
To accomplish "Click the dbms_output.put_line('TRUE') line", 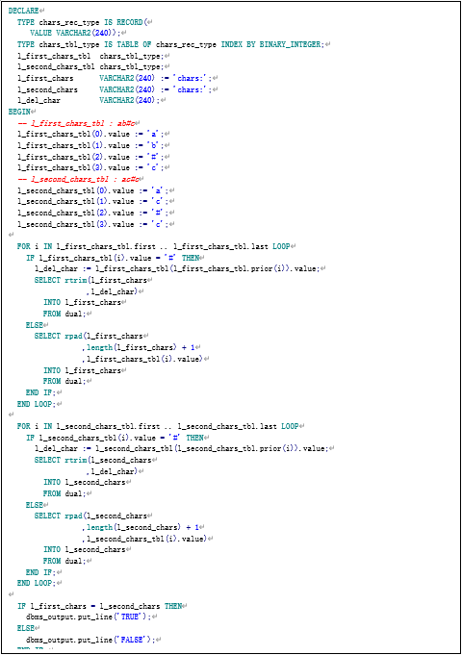I will pos(89,617).
